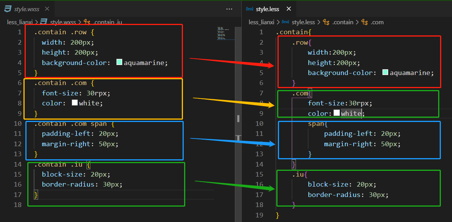Click the .com breadcrumb symbol icon

365,22
